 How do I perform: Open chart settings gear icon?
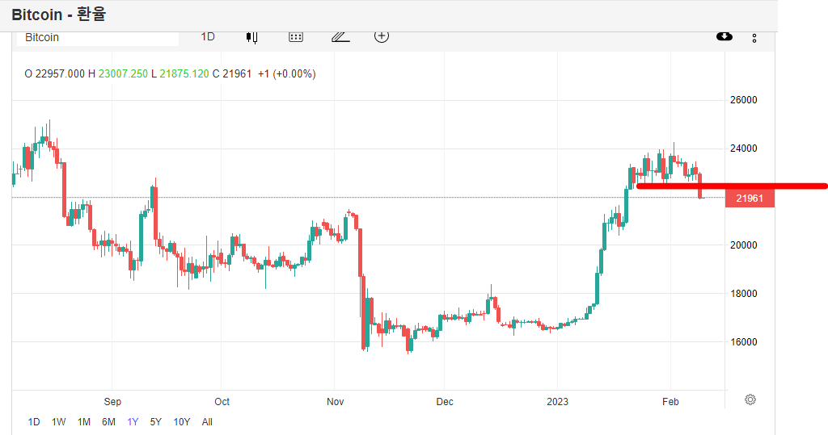(x=750, y=399)
